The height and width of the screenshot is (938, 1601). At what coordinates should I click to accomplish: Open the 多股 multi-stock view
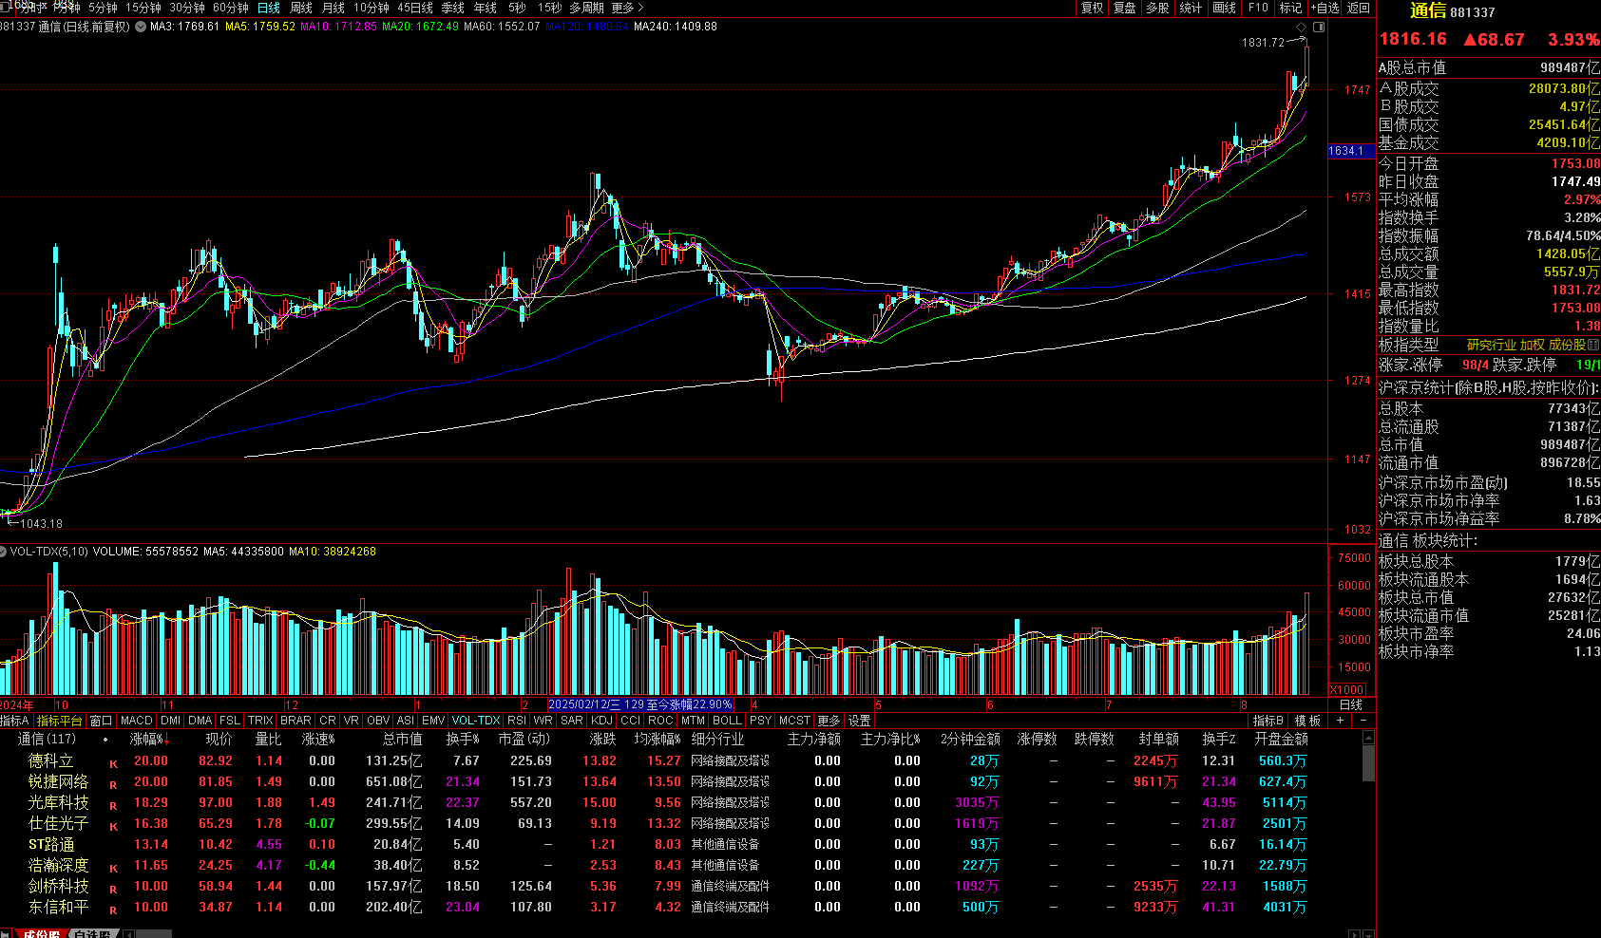point(1157,8)
